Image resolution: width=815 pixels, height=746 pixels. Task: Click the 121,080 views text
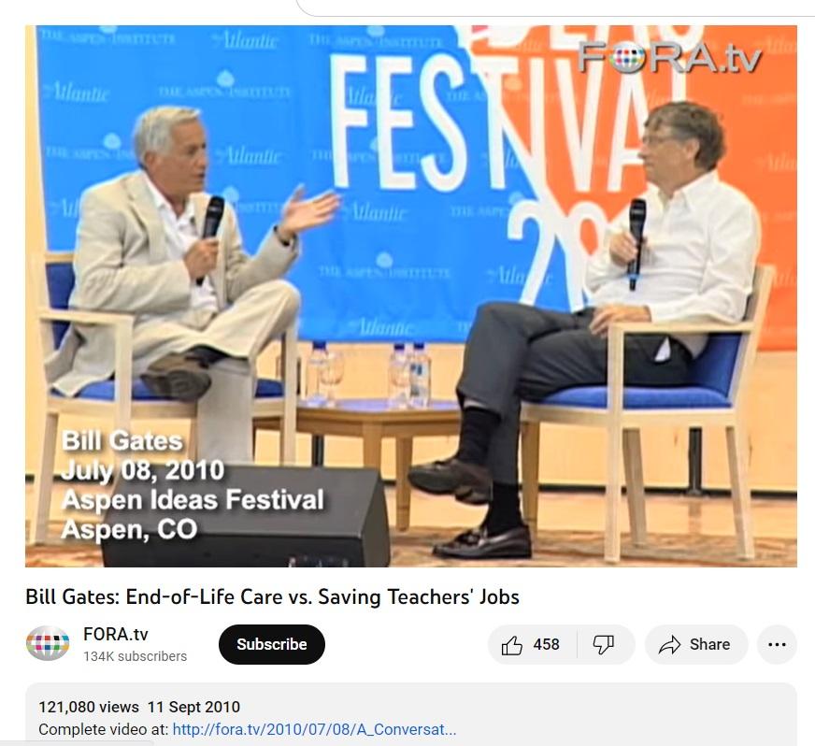89,707
